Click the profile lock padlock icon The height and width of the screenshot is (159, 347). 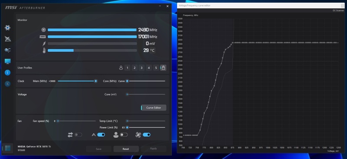pyautogui.click(x=163, y=68)
